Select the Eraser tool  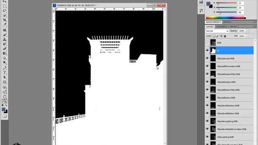4,48
